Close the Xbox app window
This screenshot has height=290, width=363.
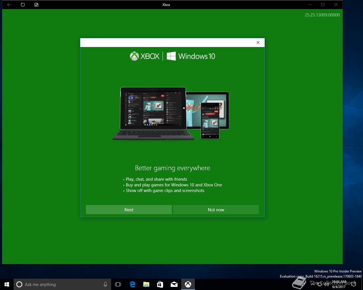click(x=336, y=5)
